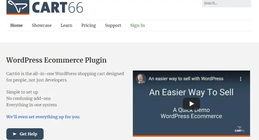Click the green Sign In link
Screen dimensions: 259x140
coord(137,25)
